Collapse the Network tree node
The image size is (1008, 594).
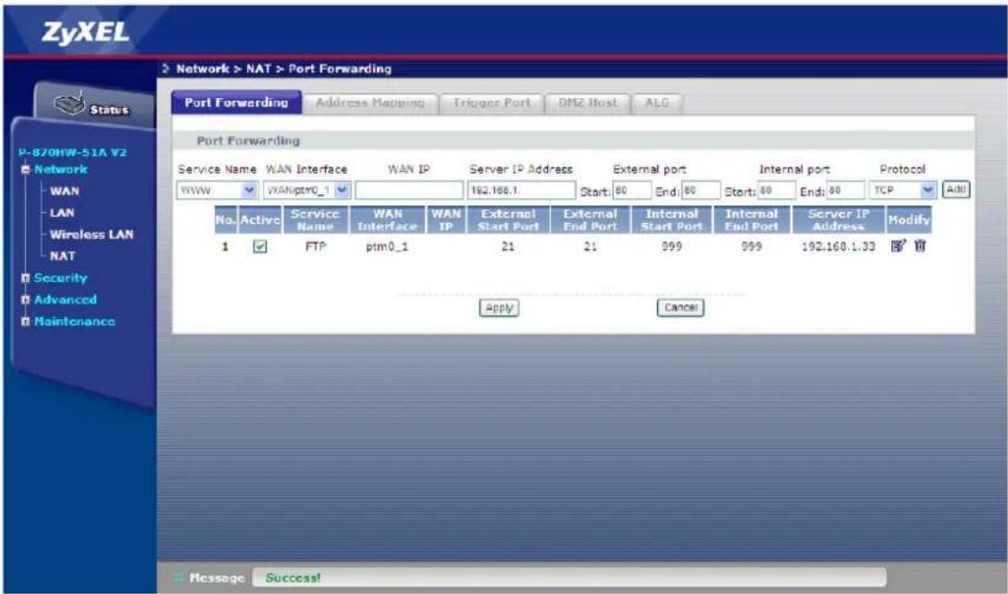click(26, 169)
